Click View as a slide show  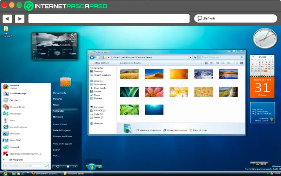click(x=148, y=130)
